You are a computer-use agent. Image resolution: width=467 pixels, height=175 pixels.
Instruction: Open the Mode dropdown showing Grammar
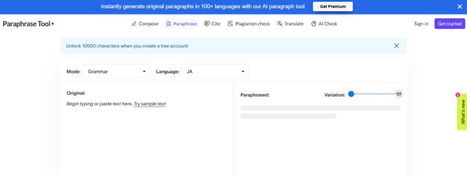[117, 72]
